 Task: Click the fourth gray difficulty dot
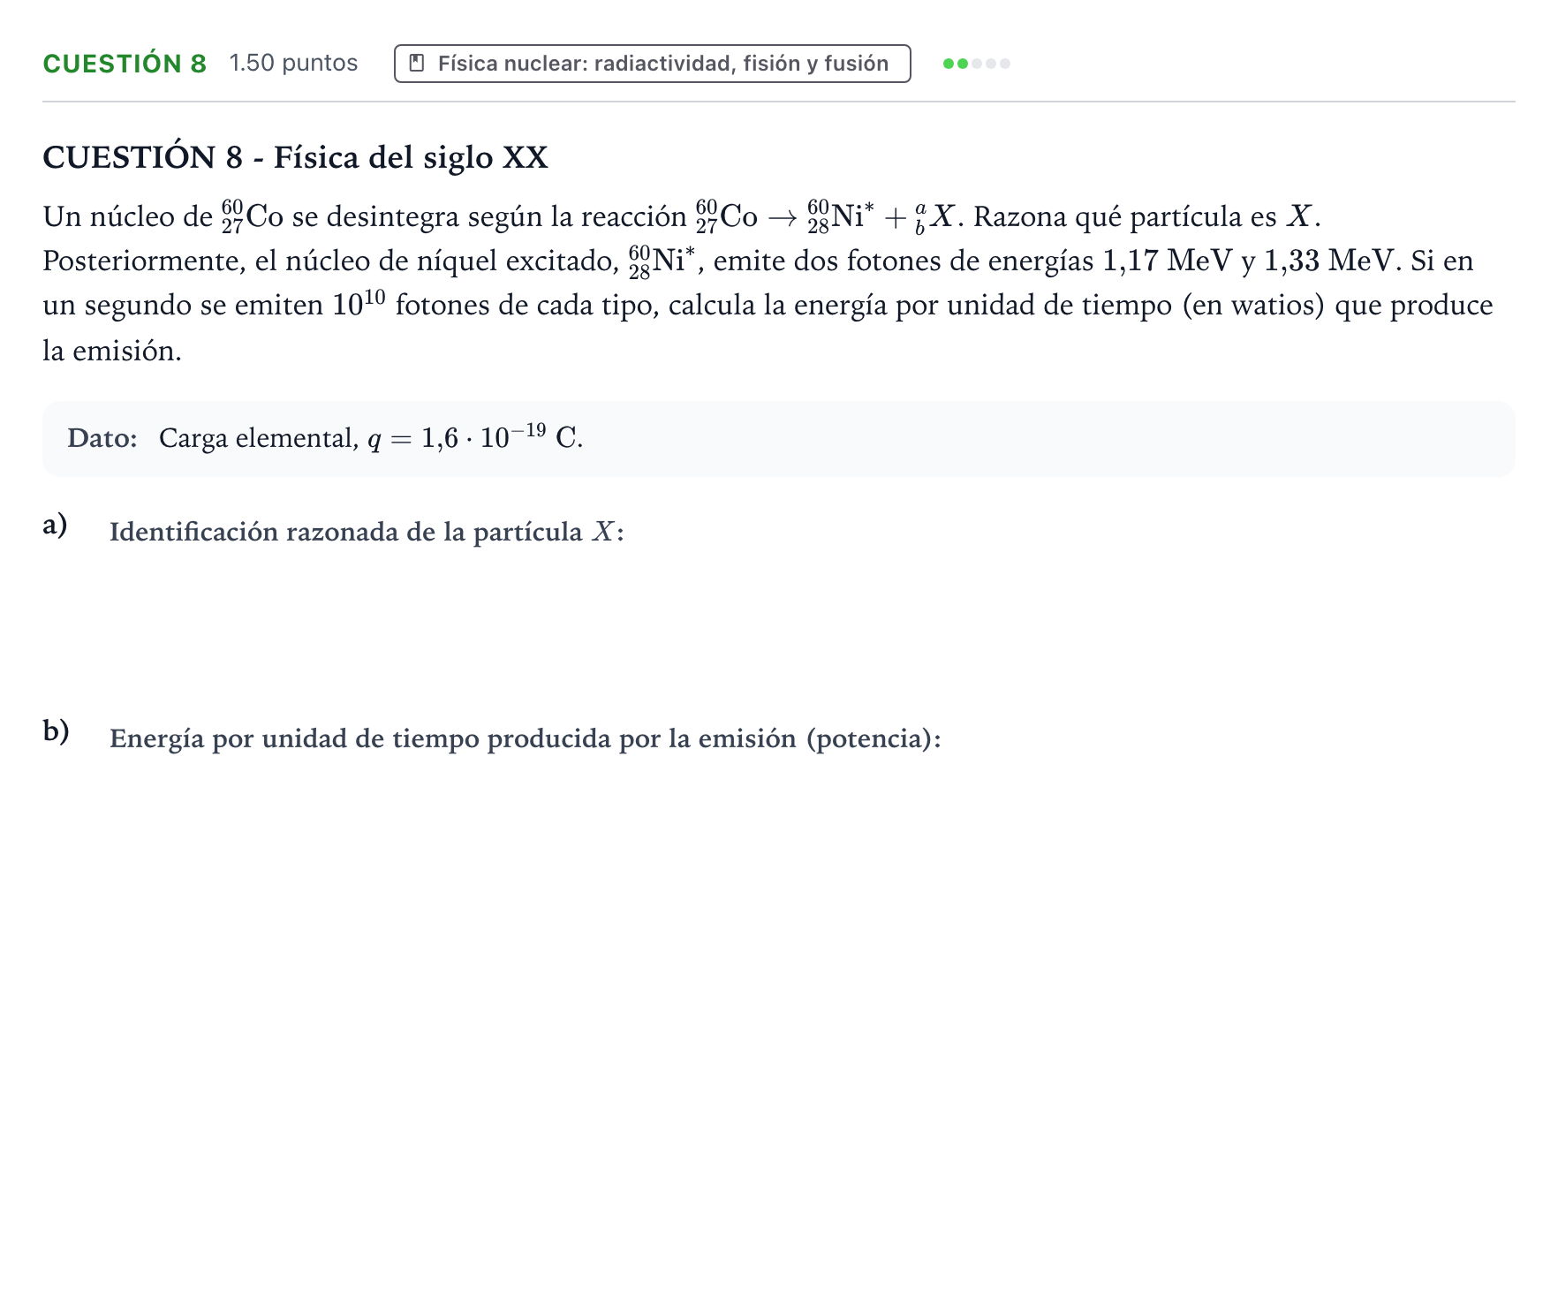991,64
